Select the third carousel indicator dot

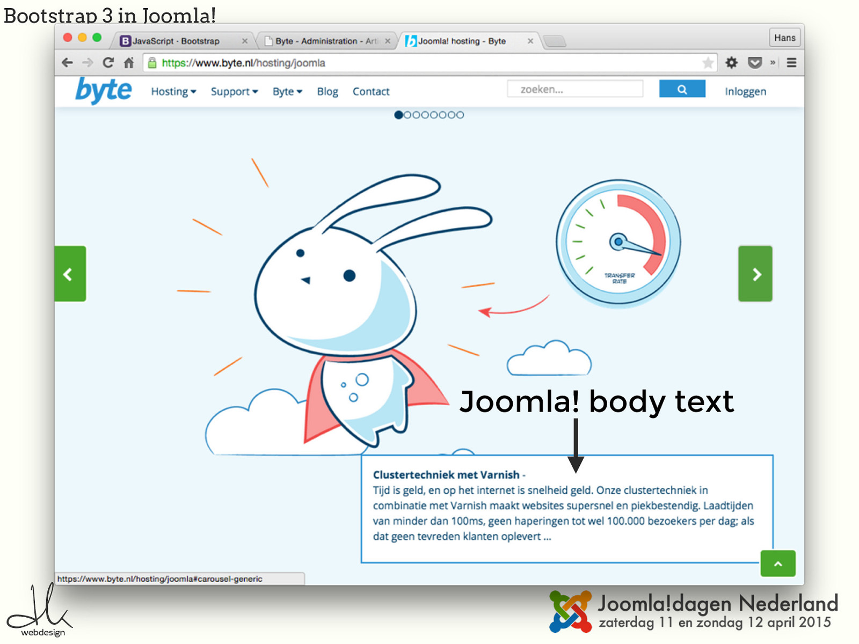[x=416, y=115]
